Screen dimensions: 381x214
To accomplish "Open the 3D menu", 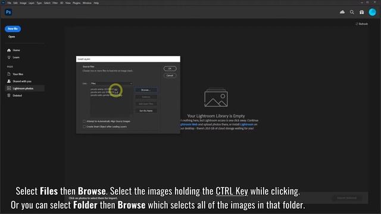I will point(62,3).
